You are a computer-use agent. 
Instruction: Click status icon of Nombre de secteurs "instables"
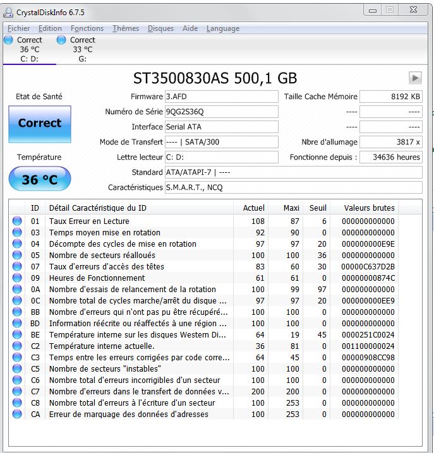[x=17, y=368]
